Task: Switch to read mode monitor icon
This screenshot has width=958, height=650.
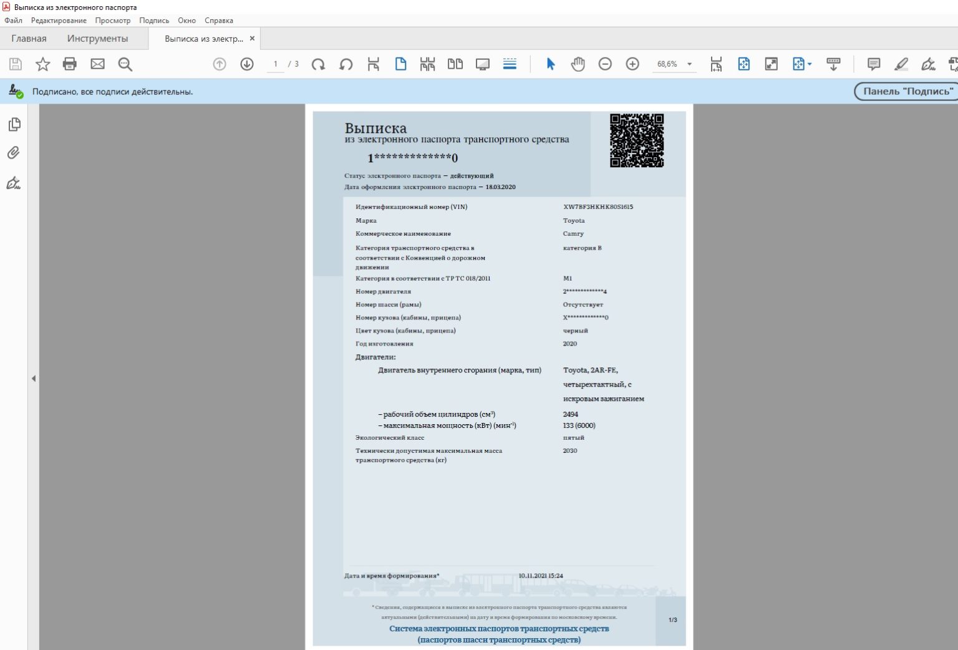Action: pos(483,64)
